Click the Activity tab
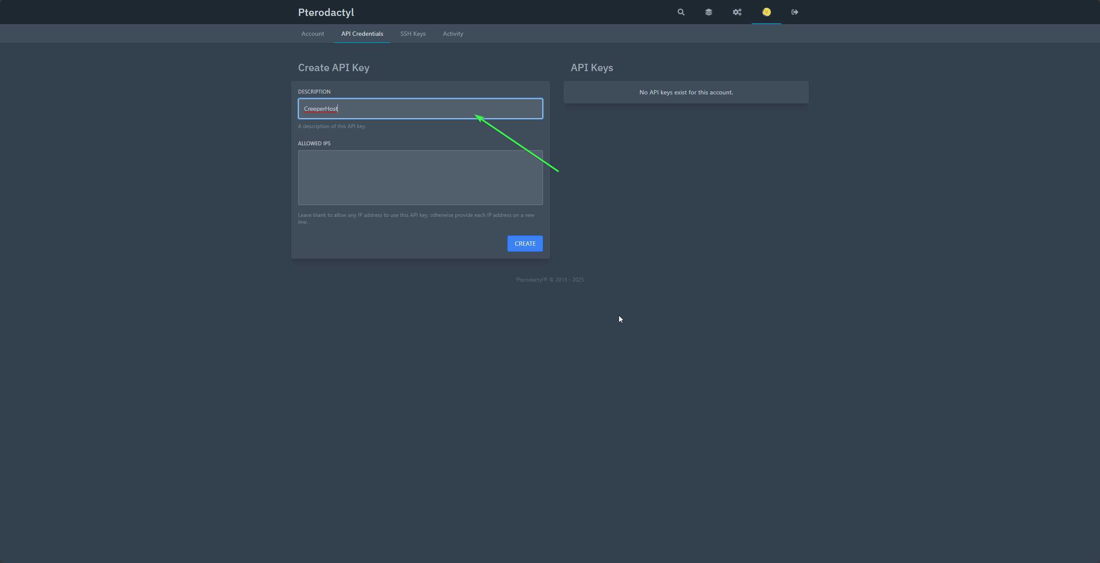The height and width of the screenshot is (563, 1100). click(x=453, y=34)
